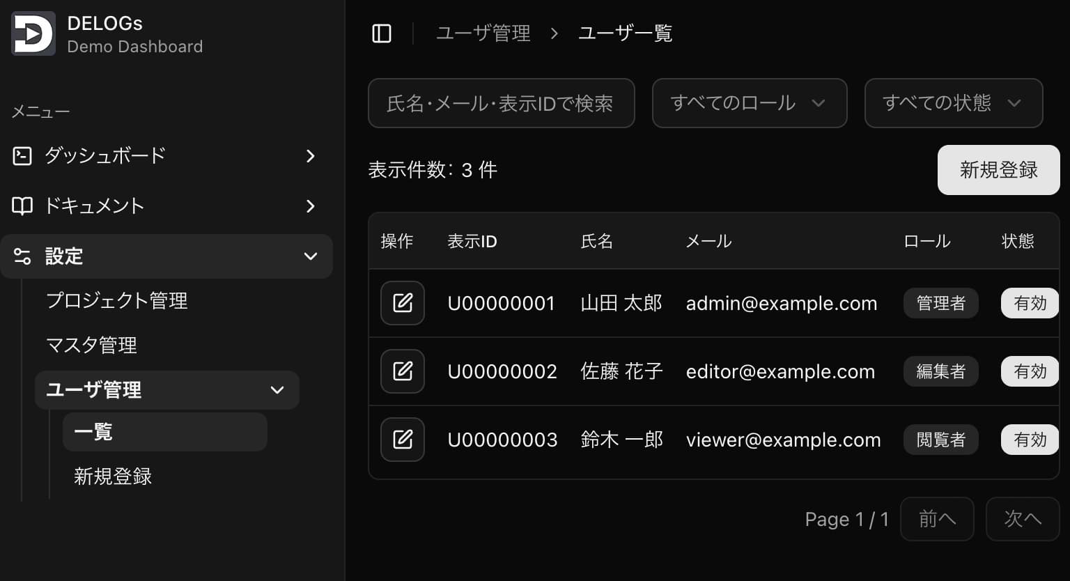The height and width of the screenshot is (581, 1070).
Task: Select マスタ管理 from settings menu
Action: click(x=91, y=346)
